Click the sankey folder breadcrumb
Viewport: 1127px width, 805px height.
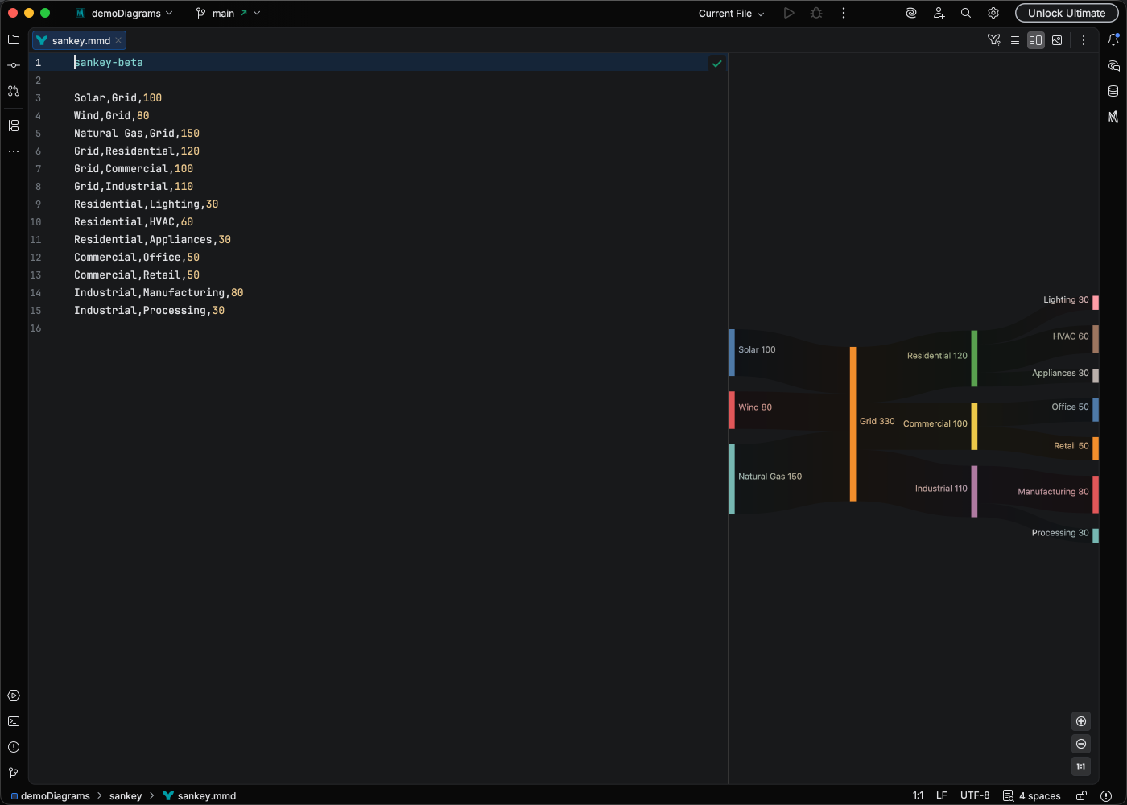[126, 796]
